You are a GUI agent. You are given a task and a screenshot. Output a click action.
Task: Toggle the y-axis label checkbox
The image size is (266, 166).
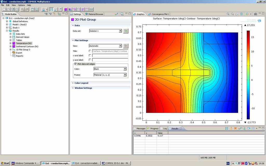point(90,60)
